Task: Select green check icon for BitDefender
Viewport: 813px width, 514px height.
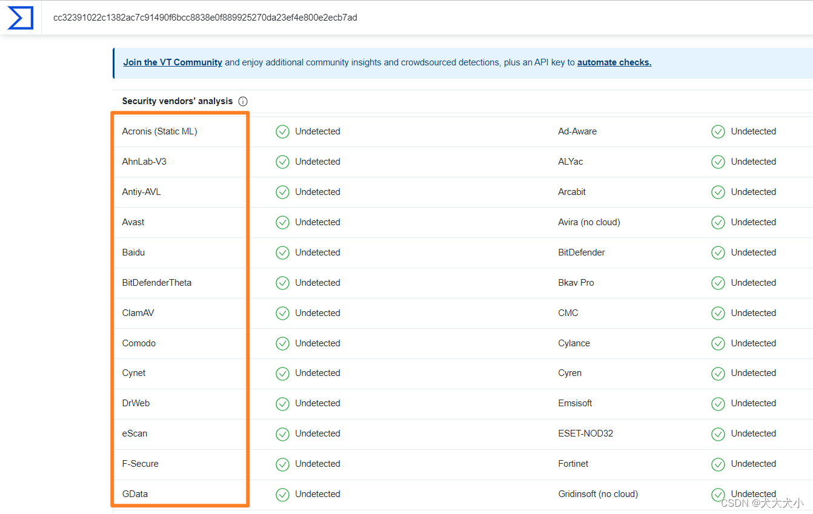Action: pyautogui.click(x=718, y=252)
